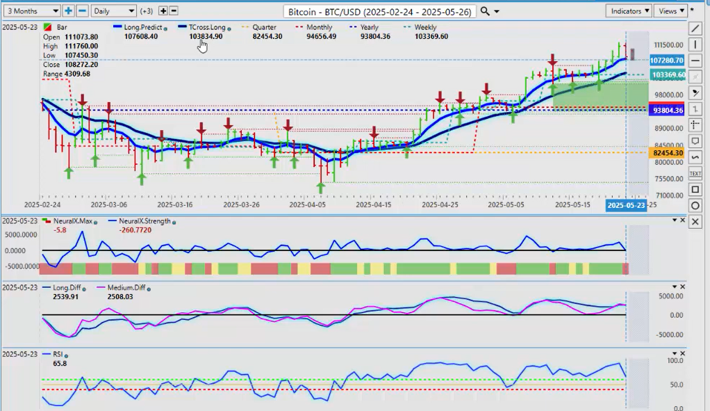Click the RSI settings dot
The image size is (710, 411).
66,356
